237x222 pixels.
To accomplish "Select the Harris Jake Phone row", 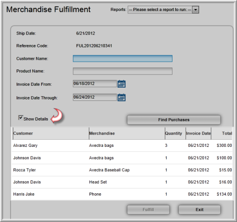I will (122, 194).
